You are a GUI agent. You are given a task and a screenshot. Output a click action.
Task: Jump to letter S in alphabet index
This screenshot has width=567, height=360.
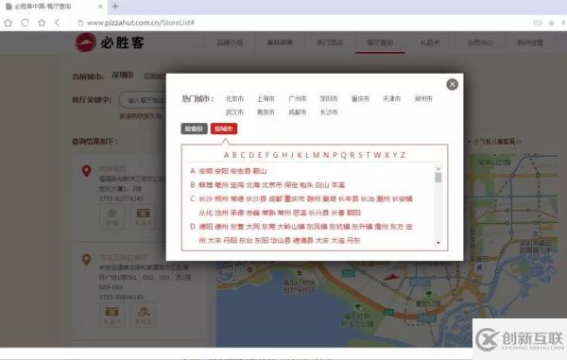[x=360, y=155]
